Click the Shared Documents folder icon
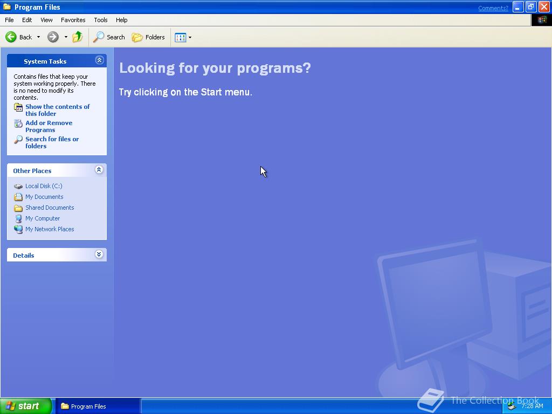The height and width of the screenshot is (414, 552). click(18, 208)
